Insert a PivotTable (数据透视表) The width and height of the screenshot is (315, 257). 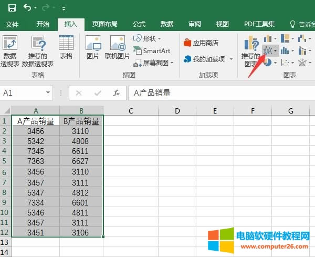click(x=10, y=52)
